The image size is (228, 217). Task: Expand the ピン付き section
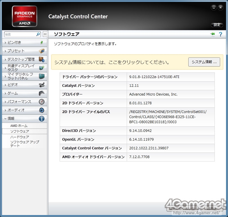pyautogui.click(x=24, y=43)
